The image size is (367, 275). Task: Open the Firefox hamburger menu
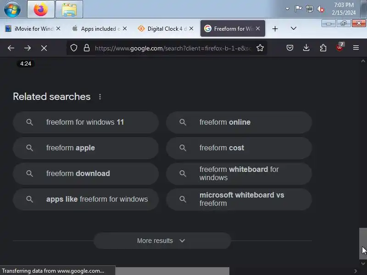pyautogui.click(x=356, y=48)
